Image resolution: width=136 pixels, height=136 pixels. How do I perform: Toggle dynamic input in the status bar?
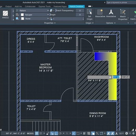[52, 133]
